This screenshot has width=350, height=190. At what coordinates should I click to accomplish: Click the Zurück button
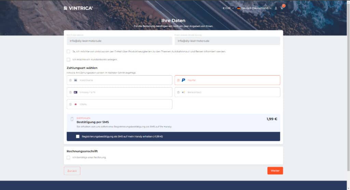coord(72,171)
